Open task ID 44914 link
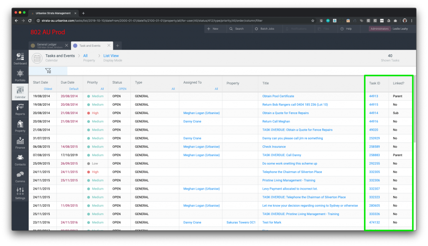The width and height of the screenshot is (428, 246). pyautogui.click(x=374, y=113)
